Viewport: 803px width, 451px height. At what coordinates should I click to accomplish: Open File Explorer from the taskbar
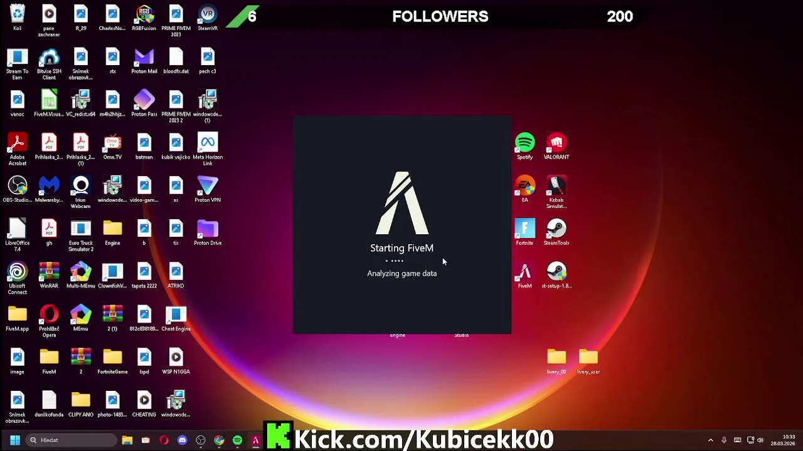coord(127,440)
